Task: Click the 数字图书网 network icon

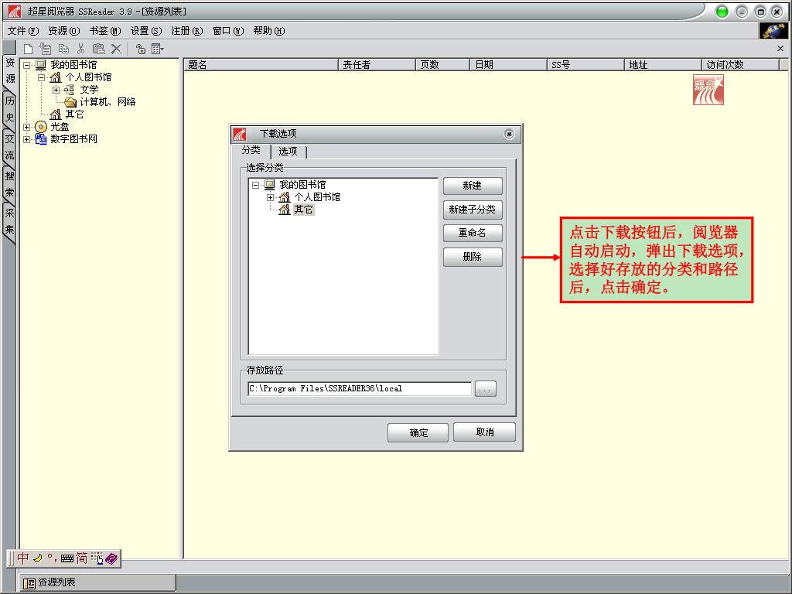Action: tap(41, 139)
